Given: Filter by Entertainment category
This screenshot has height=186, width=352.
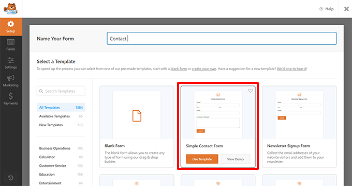Looking at the screenshot, I should 61,183.
